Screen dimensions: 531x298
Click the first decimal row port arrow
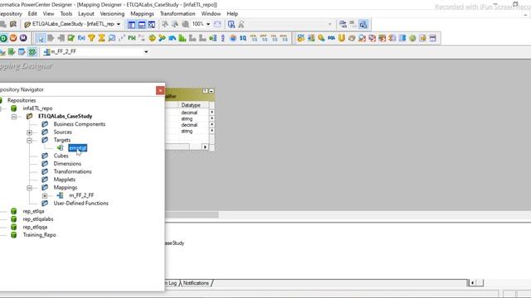coord(212,113)
